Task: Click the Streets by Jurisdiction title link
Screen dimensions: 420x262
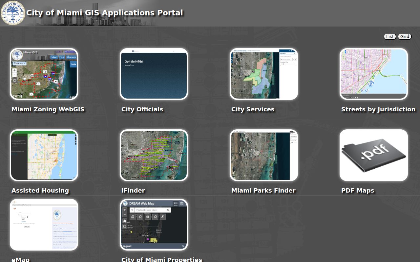Action: coord(378,109)
